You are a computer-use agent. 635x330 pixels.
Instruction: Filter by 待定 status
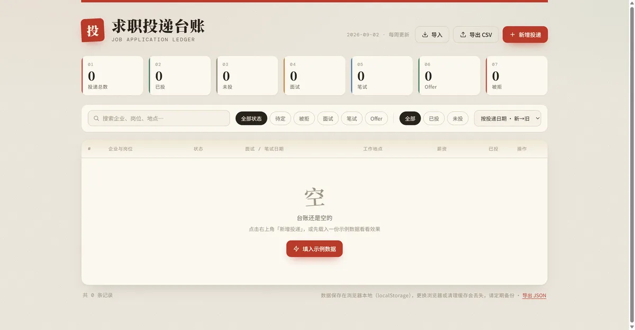click(x=280, y=118)
